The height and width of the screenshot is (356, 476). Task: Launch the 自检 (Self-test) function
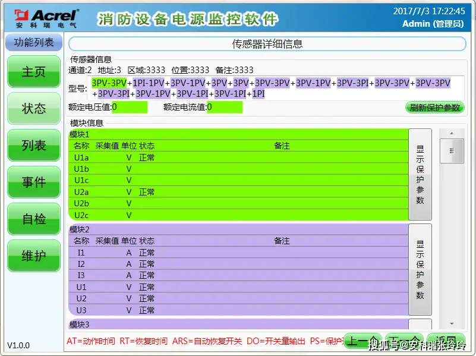[x=33, y=219]
